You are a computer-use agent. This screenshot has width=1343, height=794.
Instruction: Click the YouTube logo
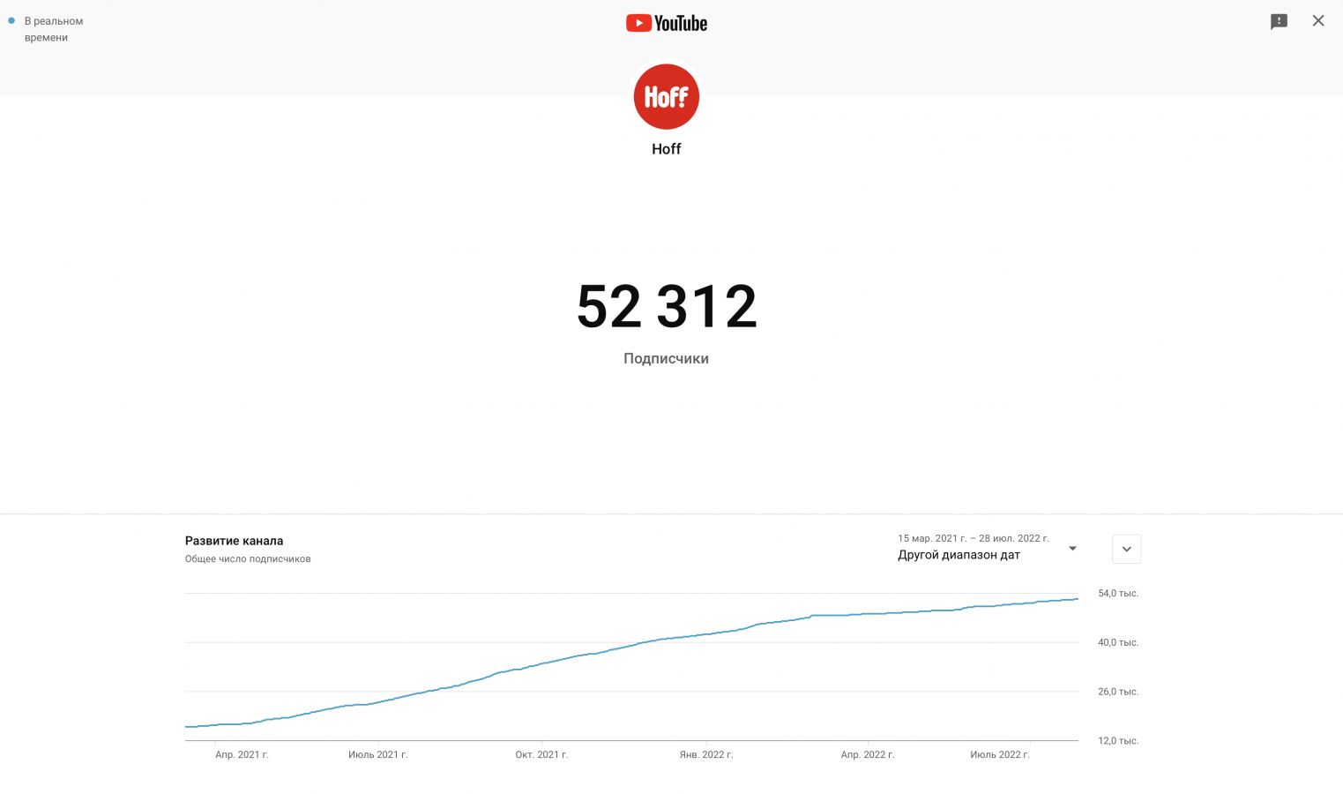[667, 23]
